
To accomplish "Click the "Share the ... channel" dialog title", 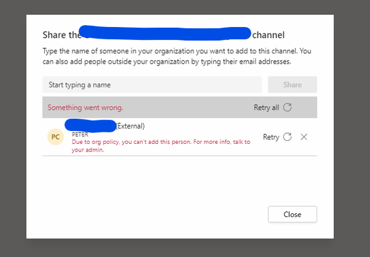I will point(163,35).
